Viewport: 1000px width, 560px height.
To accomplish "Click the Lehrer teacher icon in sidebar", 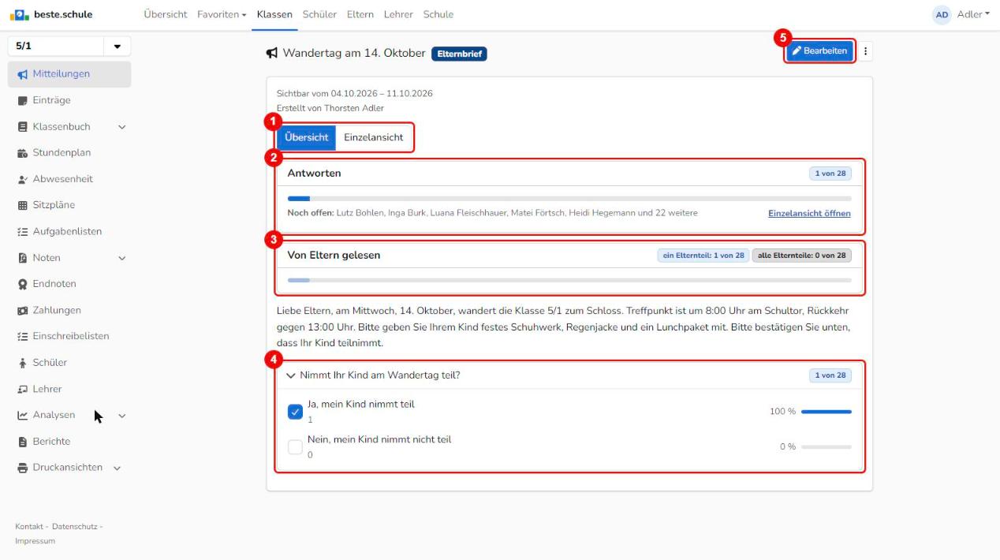I will [22, 389].
